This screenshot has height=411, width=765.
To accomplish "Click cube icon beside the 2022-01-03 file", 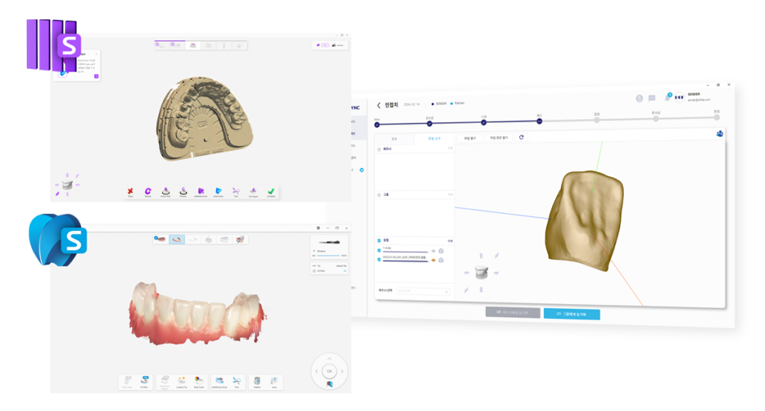I will 441,260.
